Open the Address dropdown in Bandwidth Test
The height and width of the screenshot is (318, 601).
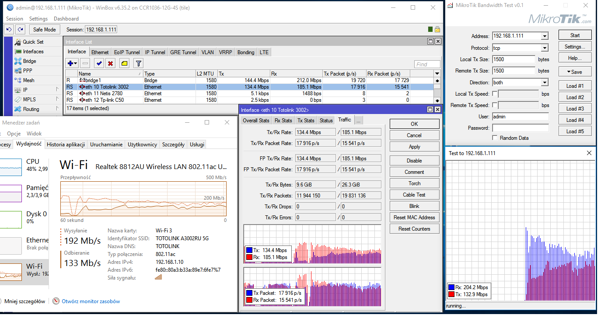tap(545, 36)
